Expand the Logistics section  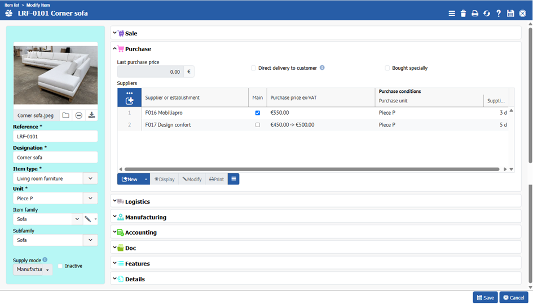(137, 201)
